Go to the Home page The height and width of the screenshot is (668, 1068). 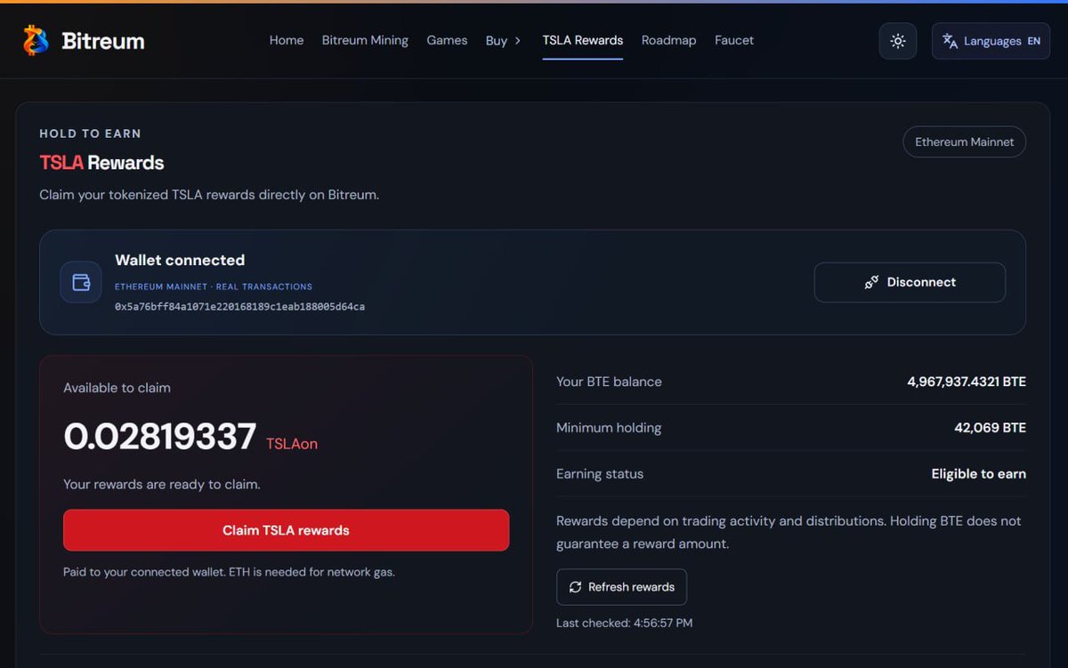coord(287,40)
